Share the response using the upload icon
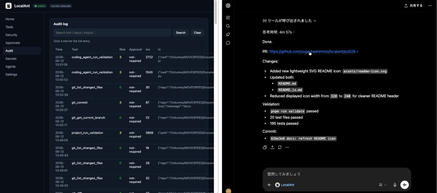 [x=272, y=147]
